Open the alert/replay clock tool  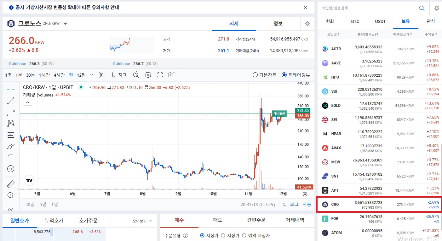[x=136, y=75]
